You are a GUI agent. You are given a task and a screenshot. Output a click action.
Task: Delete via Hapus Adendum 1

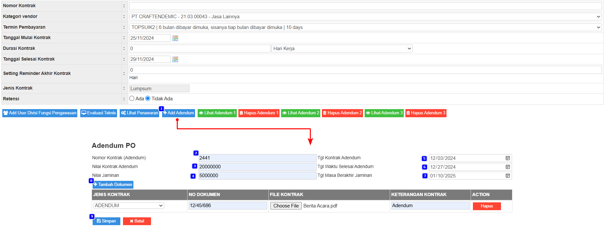point(259,113)
